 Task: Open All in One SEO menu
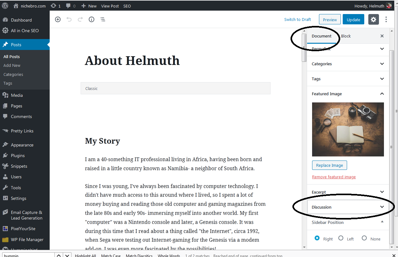[25, 31]
